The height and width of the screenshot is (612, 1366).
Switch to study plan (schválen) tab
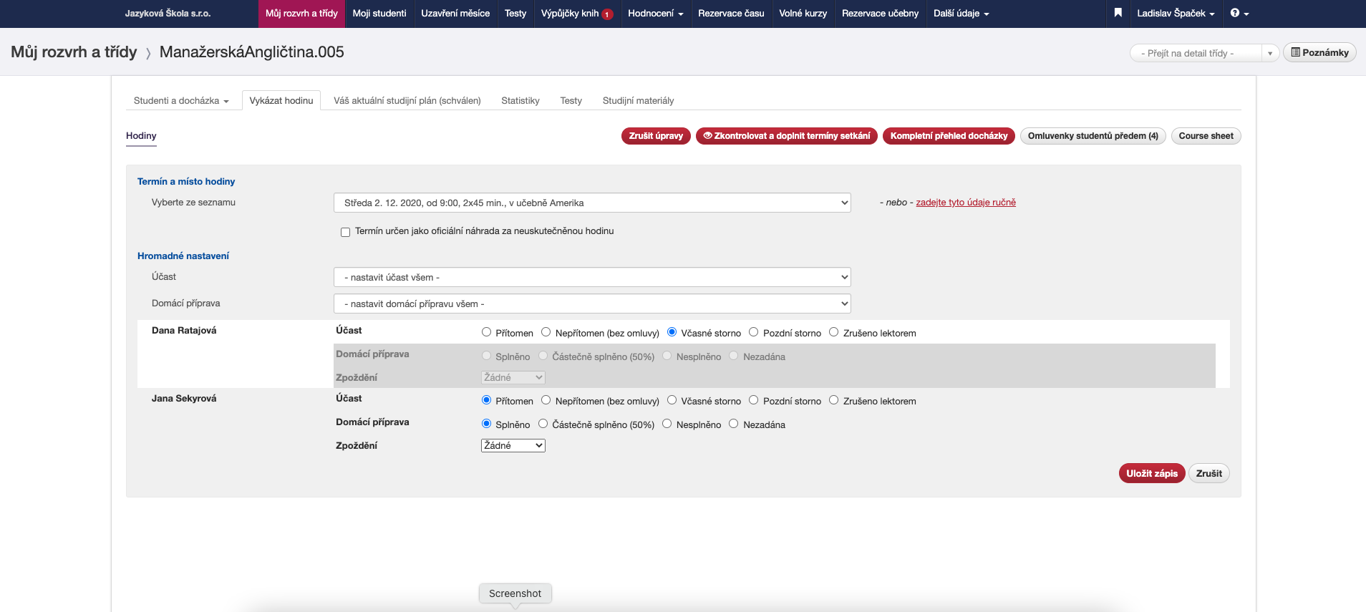tap(407, 101)
